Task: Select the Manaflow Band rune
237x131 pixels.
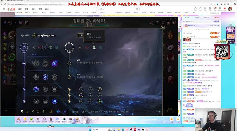Action: 45,77
